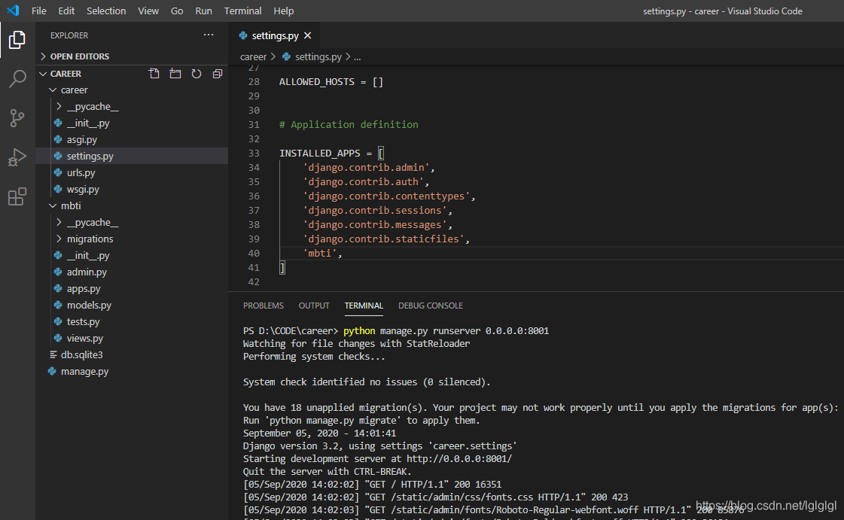Click the 'mbti' entry in INSTALLED_APPS
The width and height of the screenshot is (844, 520).
pyautogui.click(x=322, y=254)
